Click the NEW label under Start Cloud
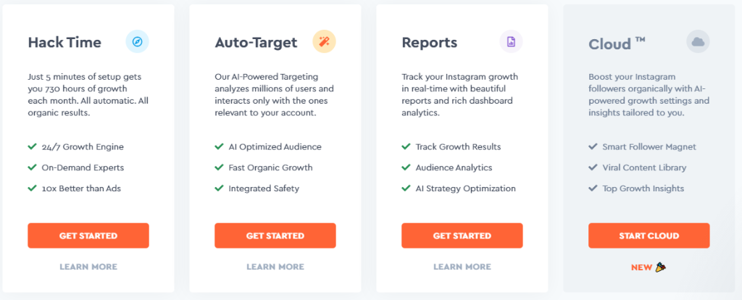Image resolution: width=742 pixels, height=300 pixels. [642, 267]
